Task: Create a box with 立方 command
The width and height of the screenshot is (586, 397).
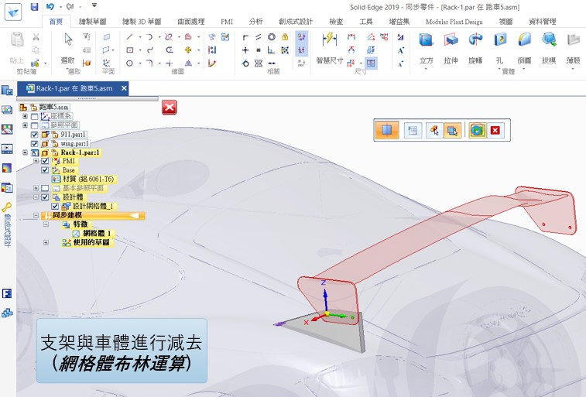Action: point(426,48)
